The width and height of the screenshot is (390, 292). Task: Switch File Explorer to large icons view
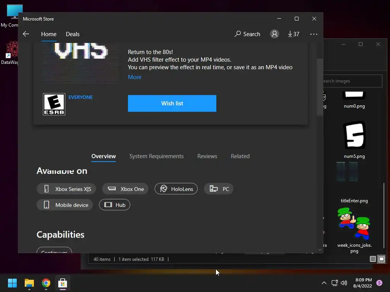382,259
